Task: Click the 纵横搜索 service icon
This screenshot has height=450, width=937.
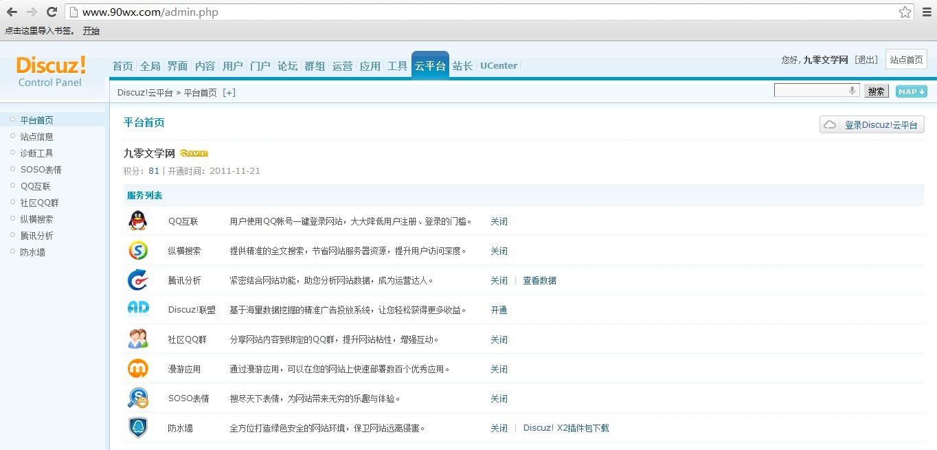Action: point(137,250)
